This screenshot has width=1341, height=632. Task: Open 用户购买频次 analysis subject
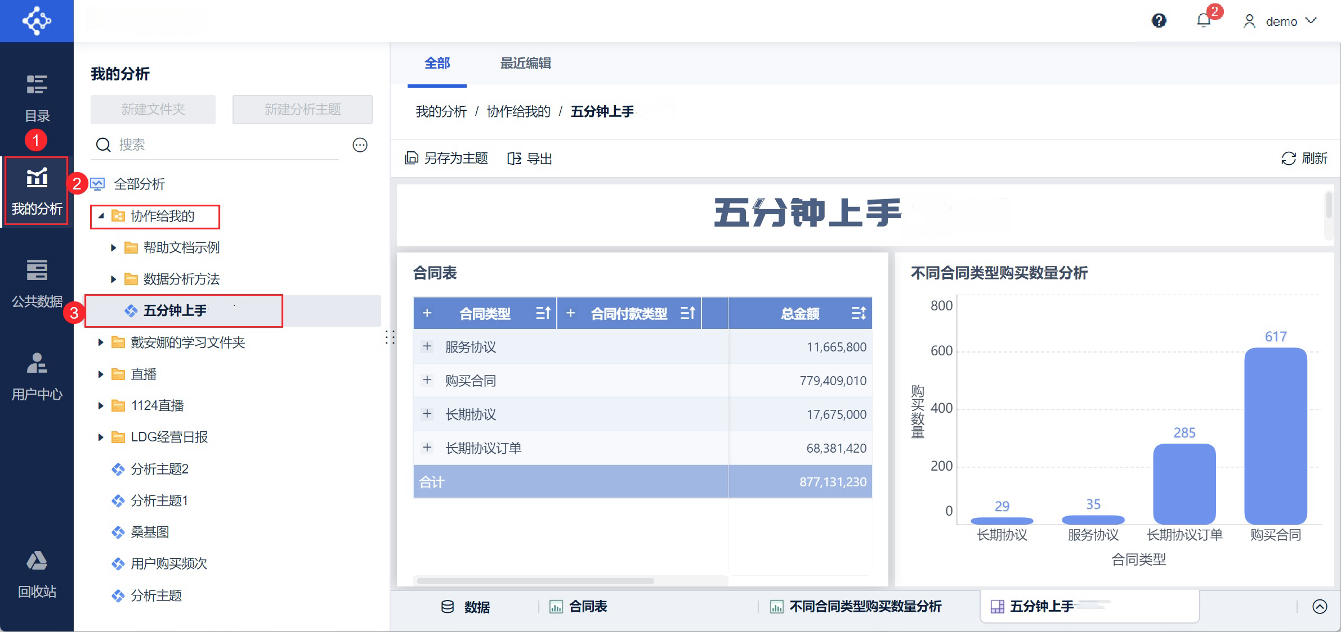pos(168,563)
